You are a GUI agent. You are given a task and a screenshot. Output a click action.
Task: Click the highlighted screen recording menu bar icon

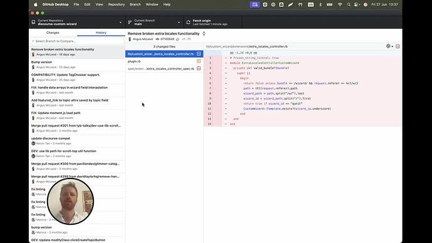255,4
